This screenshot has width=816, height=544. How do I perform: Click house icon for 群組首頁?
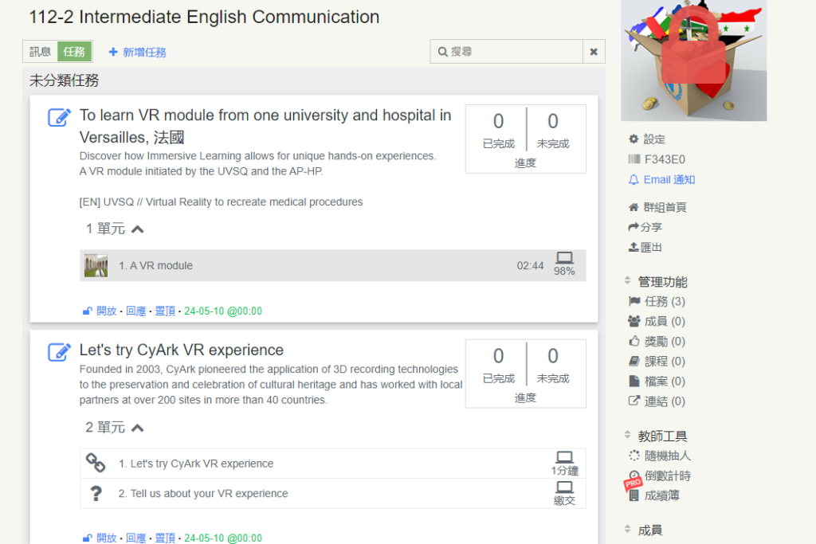coord(634,208)
